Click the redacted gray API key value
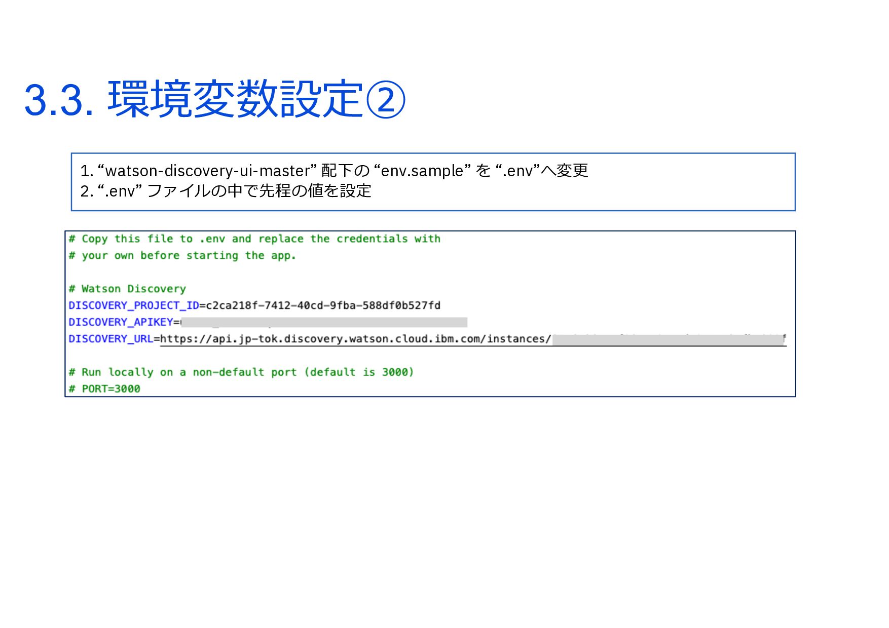The image size is (889, 628). (324, 323)
